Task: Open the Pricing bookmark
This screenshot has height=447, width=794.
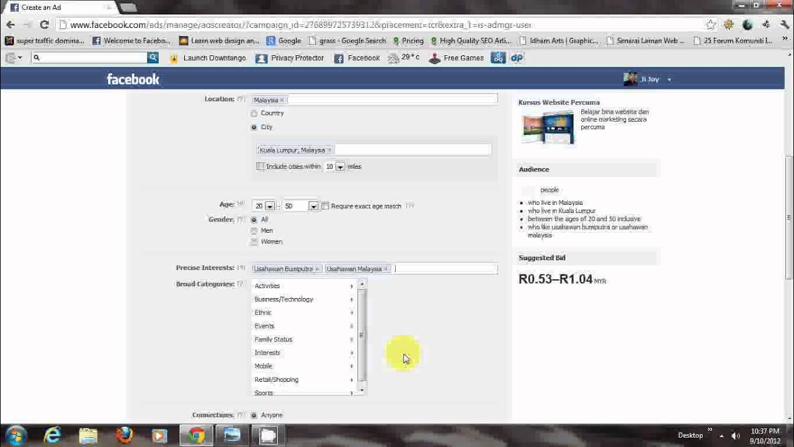Action: pos(408,41)
